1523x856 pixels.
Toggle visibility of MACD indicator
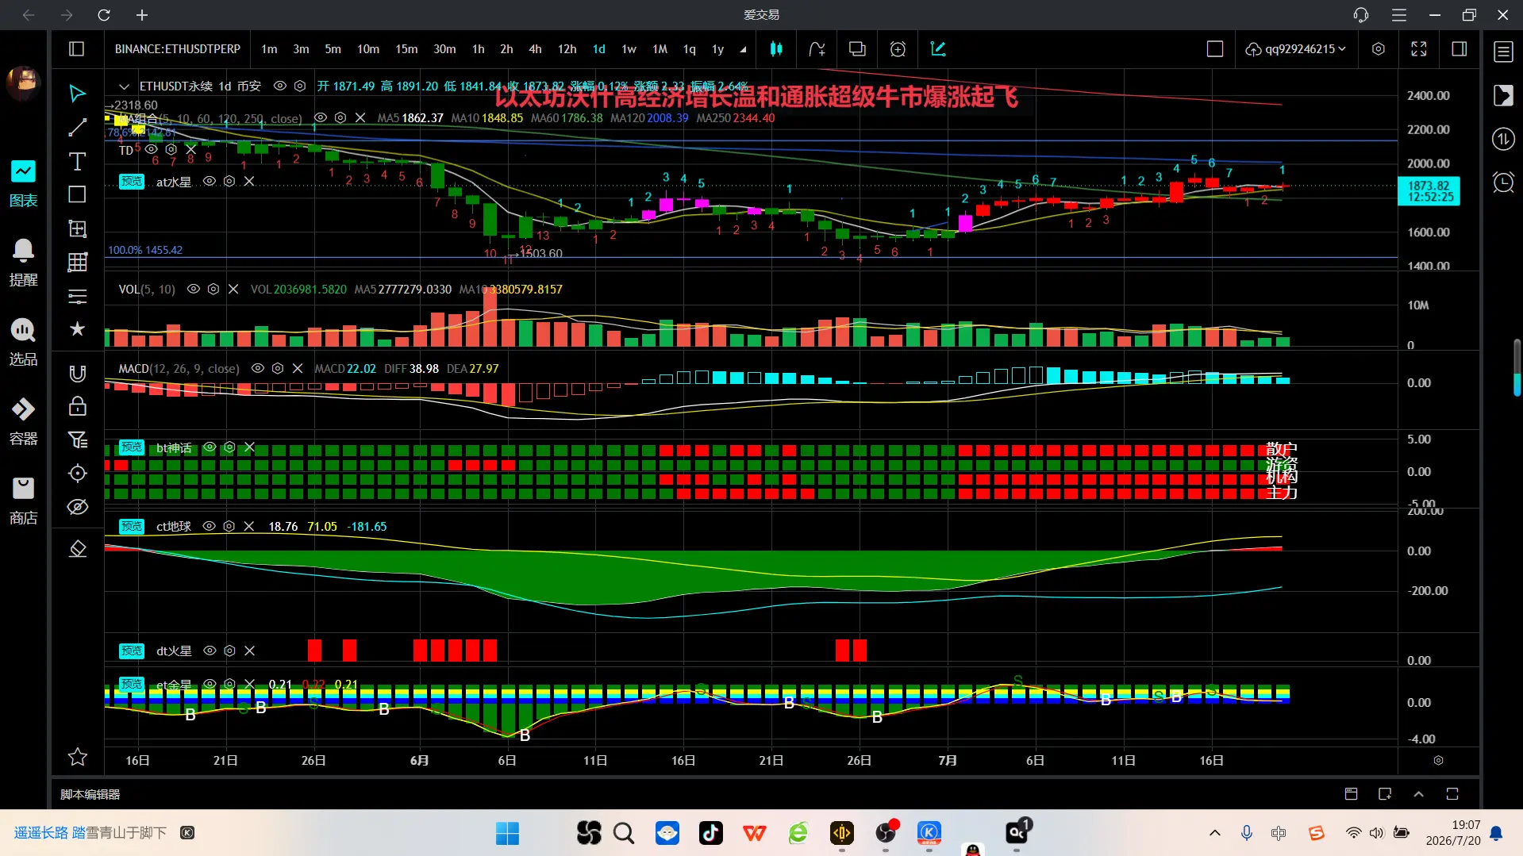(257, 368)
